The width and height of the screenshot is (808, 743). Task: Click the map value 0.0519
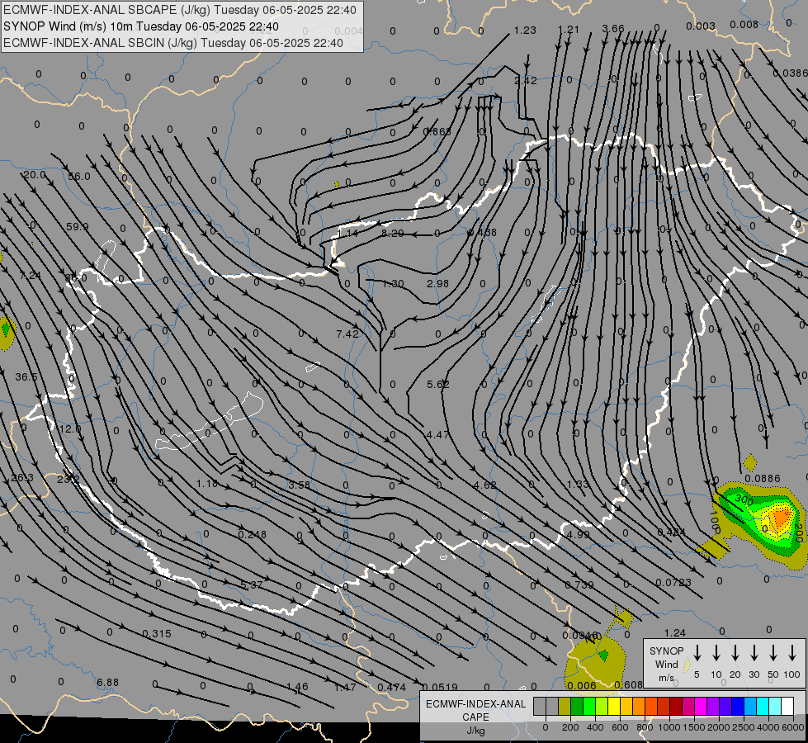tap(440, 688)
